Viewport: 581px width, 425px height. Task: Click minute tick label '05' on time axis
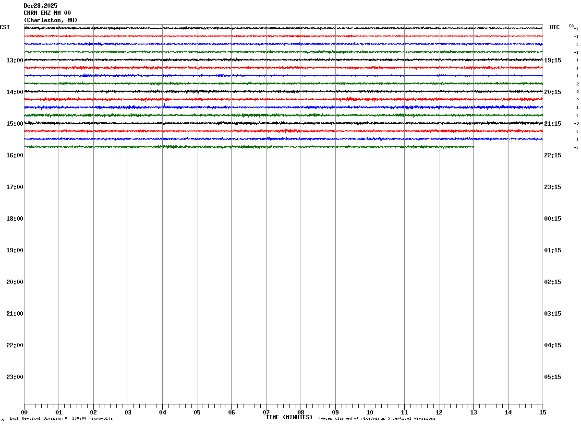[x=197, y=413]
